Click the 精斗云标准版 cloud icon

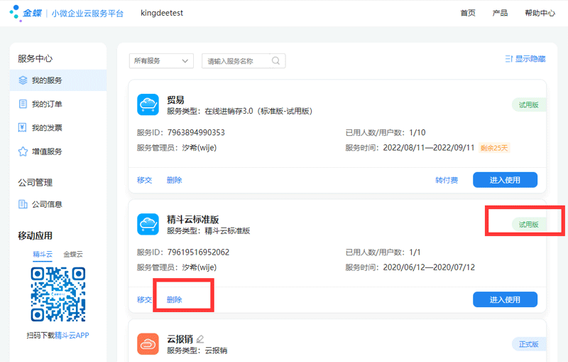(148, 224)
